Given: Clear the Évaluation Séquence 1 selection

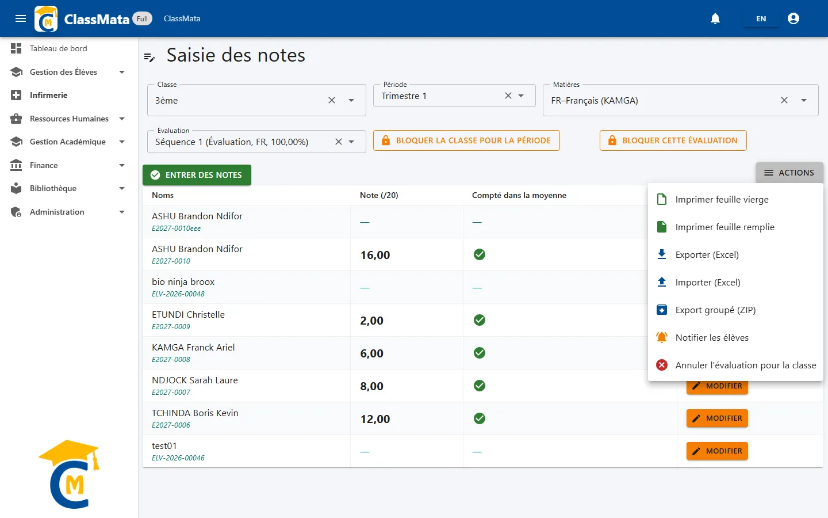Looking at the screenshot, I should 339,142.
